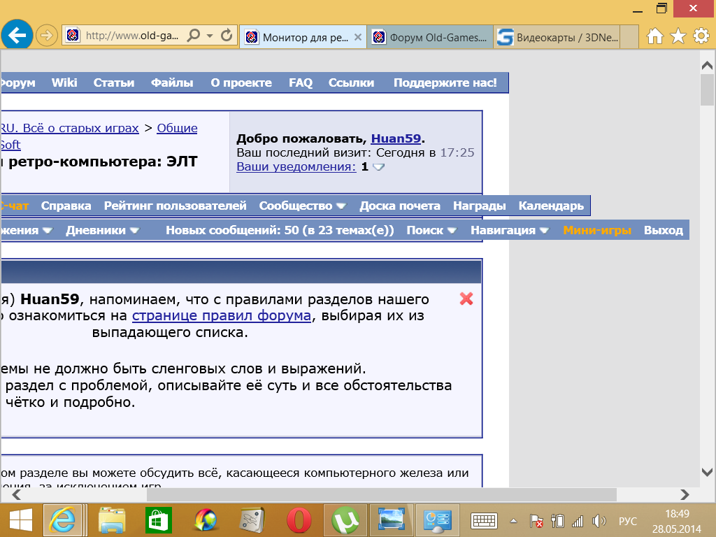Viewport: 716px width, 537px height.
Task: Open the address bar autocomplete dropdown arrow
Action: pyautogui.click(x=210, y=35)
